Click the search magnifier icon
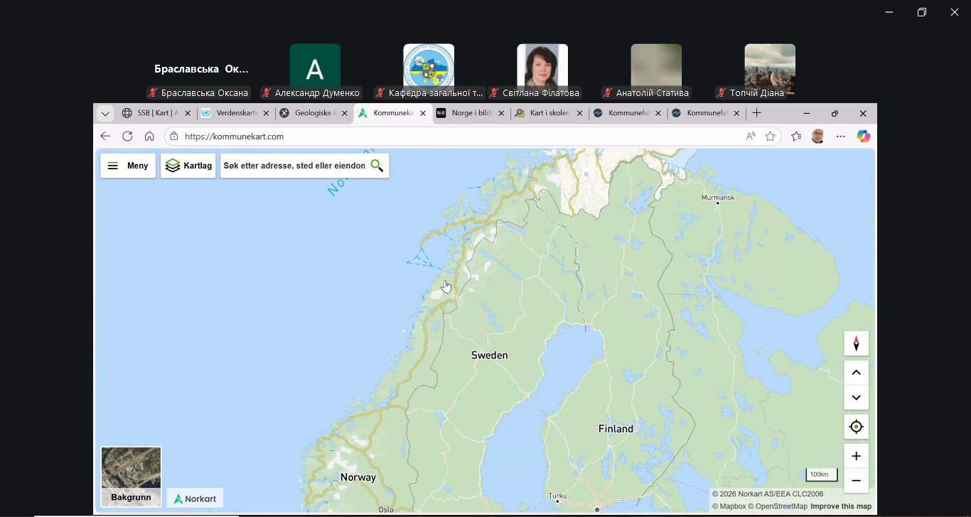971x517 pixels. (377, 166)
